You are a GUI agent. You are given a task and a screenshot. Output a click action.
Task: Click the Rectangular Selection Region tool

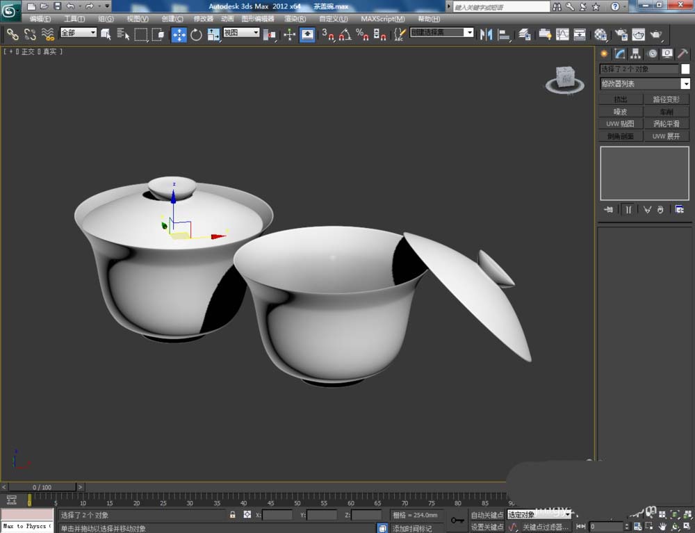coord(140,34)
